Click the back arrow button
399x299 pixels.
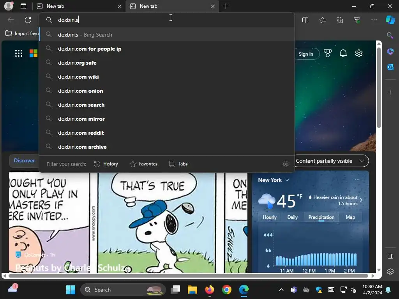pyautogui.click(x=11, y=20)
